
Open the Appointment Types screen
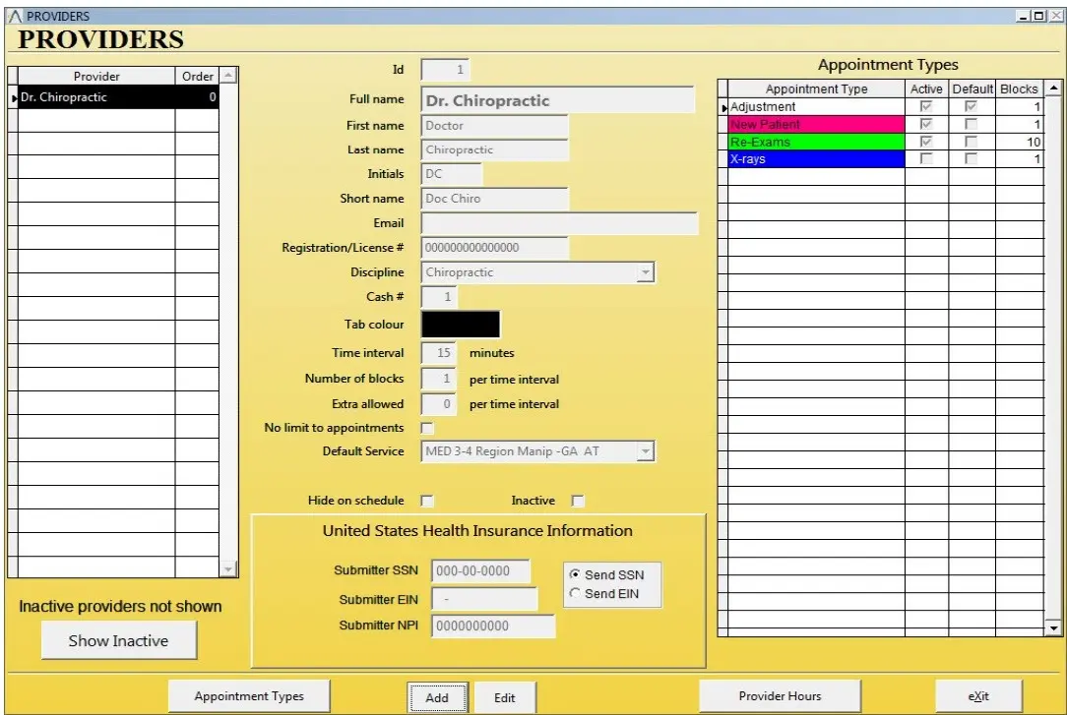pos(249,695)
